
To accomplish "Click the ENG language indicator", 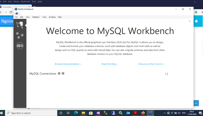I will pyautogui.click(x=184, y=113).
